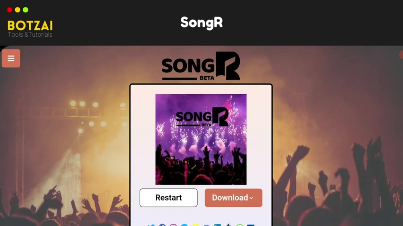Share via the Tumblr icon
This screenshot has height=226, width=403.
click(x=228, y=225)
